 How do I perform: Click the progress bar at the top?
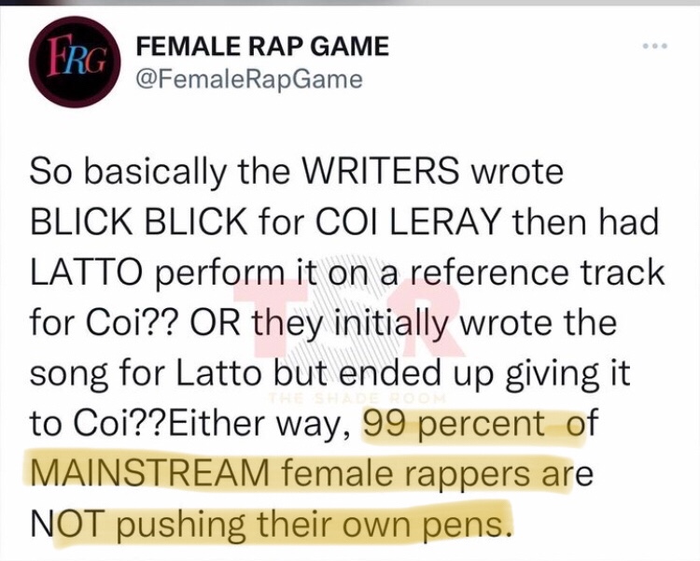click(x=350, y=3)
